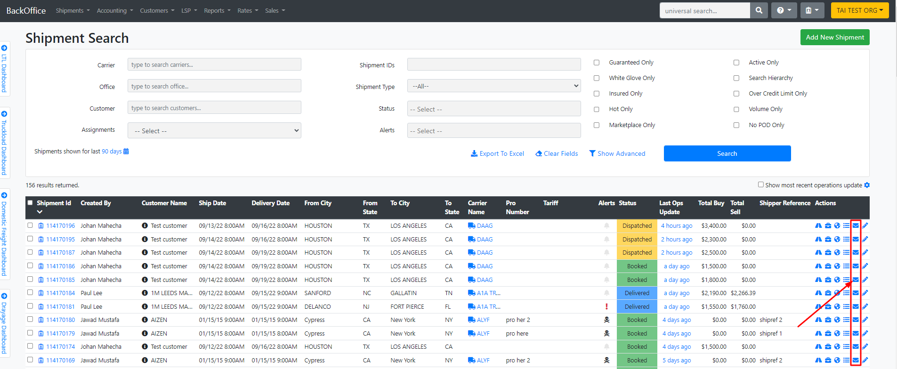Open shipment 114170181 link
The width and height of the screenshot is (897, 369).
point(61,306)
